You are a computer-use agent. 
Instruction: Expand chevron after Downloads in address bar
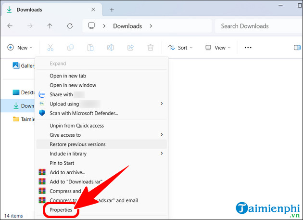(x=151, y=26)
